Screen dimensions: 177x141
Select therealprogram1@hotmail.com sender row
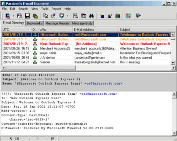(x=86, y=62)
